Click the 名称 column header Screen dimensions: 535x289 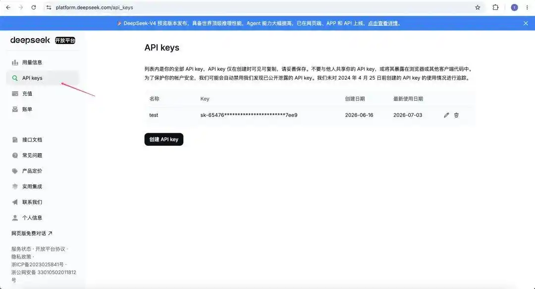tap(154, 99)
